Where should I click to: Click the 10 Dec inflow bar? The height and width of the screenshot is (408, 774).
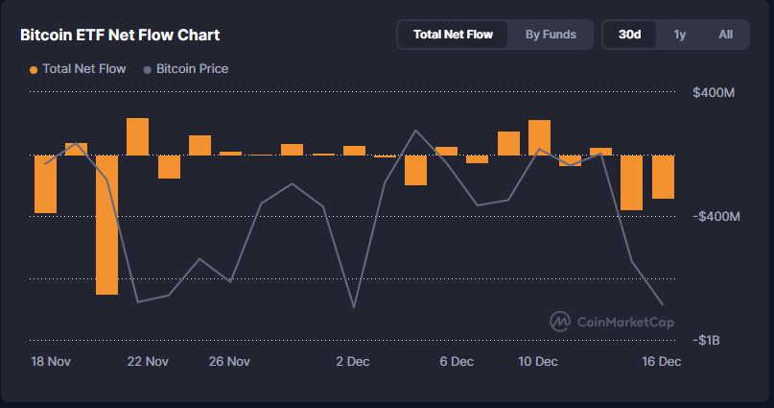(x=539, y=137)
